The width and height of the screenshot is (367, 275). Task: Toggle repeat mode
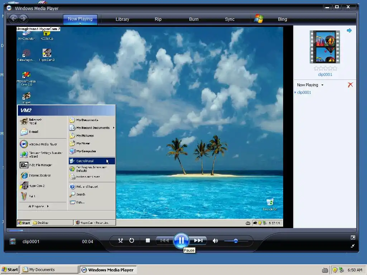pyautogui.click(x=132, y=240)
